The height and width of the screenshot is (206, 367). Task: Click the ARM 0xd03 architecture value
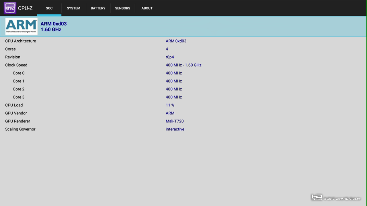176,41
